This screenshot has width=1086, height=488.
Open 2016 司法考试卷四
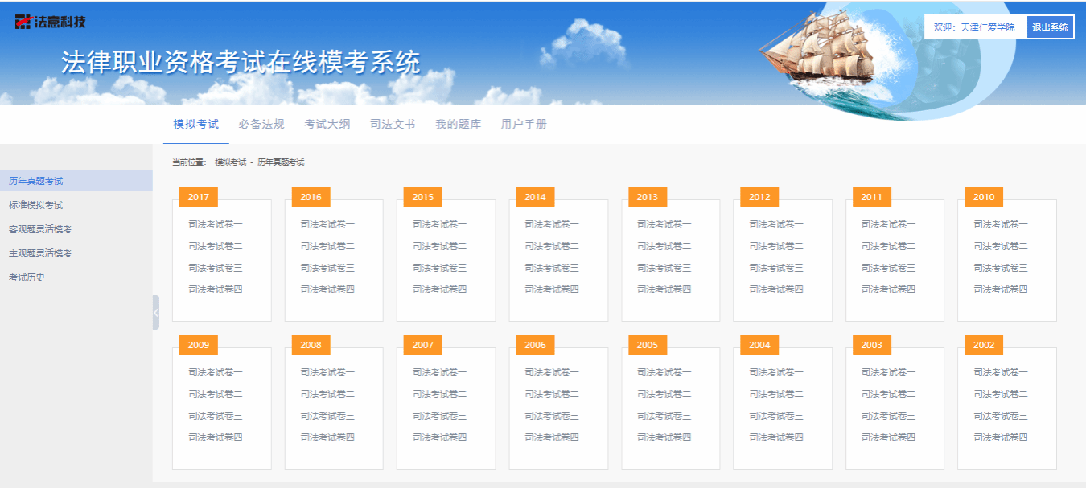(x=327, y=289)
